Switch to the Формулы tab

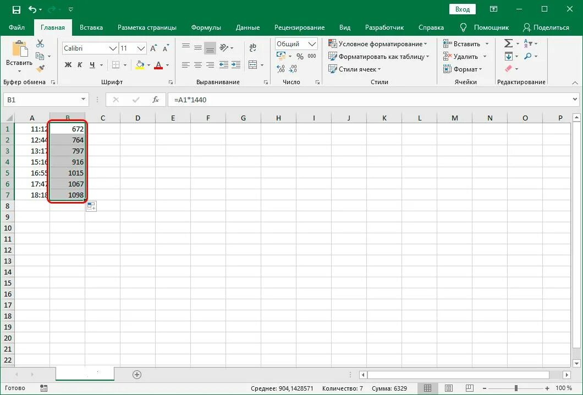point(206,28)
